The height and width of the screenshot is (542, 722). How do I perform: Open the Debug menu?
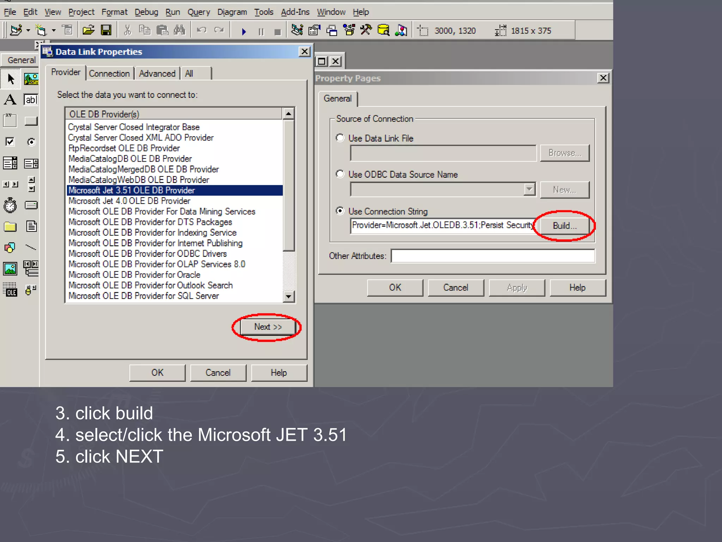[146, 12]
